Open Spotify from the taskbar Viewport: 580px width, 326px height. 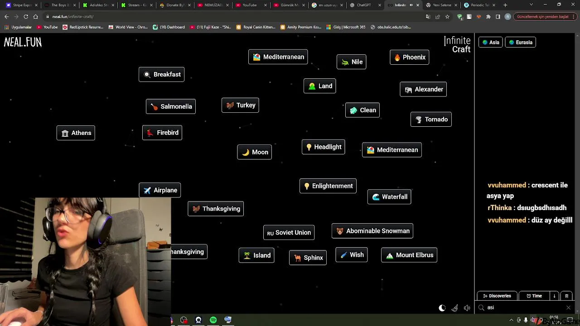coord(213,320)
